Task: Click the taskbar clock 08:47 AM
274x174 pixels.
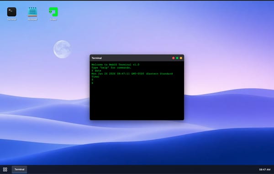Action: coord(264,169)
